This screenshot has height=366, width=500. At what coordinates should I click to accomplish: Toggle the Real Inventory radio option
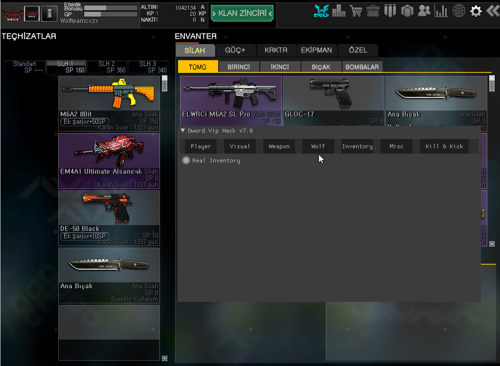(186, 160)
